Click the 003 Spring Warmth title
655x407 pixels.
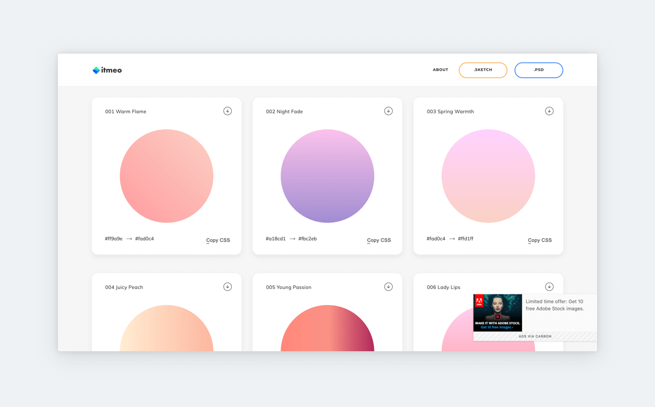click(451, 112)
